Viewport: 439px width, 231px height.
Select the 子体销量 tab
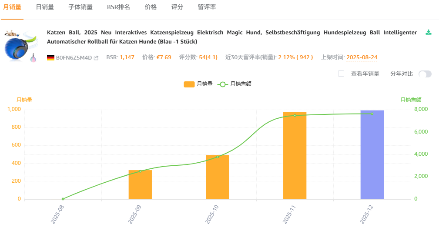[x=80, y=7]
